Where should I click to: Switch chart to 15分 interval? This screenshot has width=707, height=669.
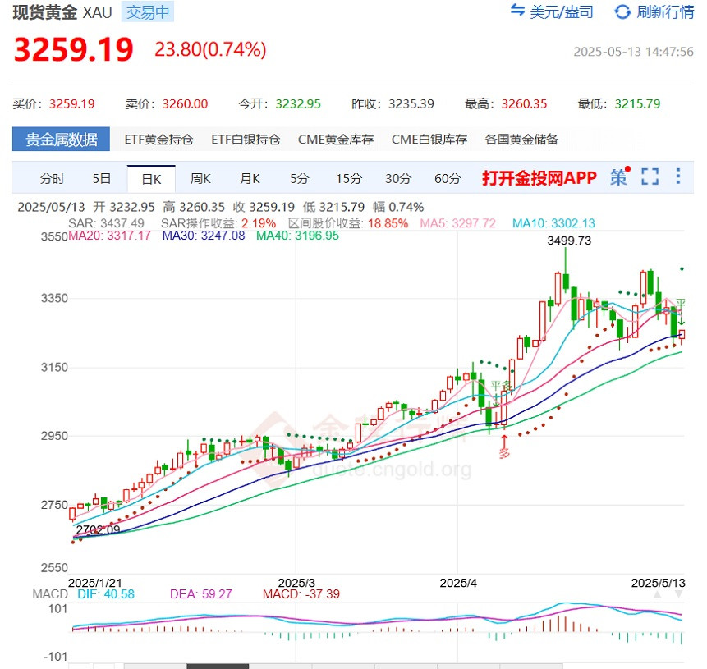[x=349, y=178]
